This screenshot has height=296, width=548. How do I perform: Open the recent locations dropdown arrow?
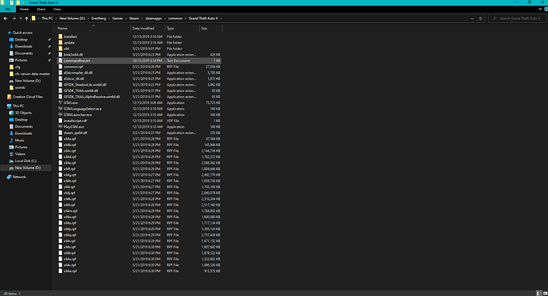[21, 18]
